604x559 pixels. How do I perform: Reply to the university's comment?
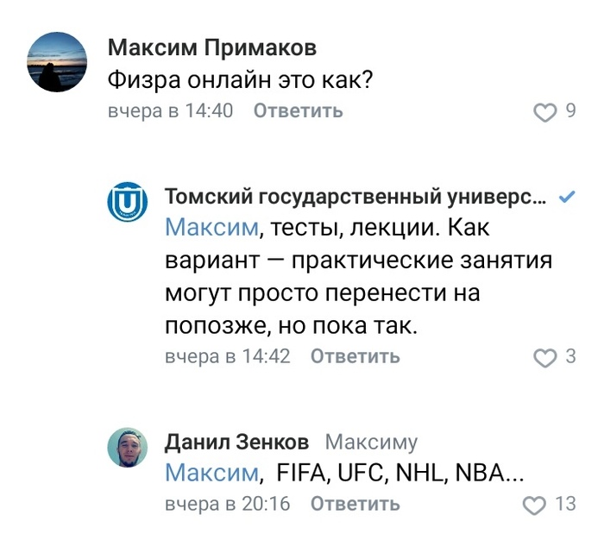(355, 356)
